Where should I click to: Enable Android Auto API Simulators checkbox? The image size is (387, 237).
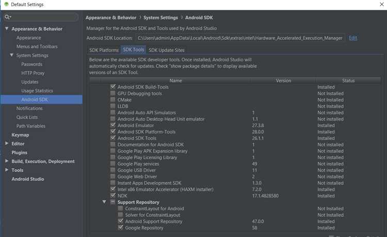(x=113, y=112)
